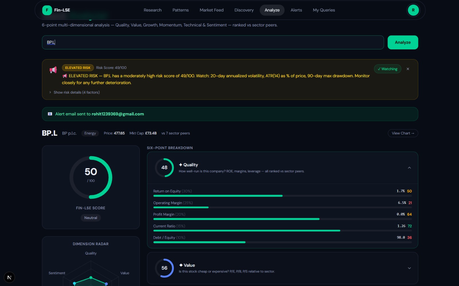Click the email address rohit1239369@gmail.com

[x=118, y=114]
